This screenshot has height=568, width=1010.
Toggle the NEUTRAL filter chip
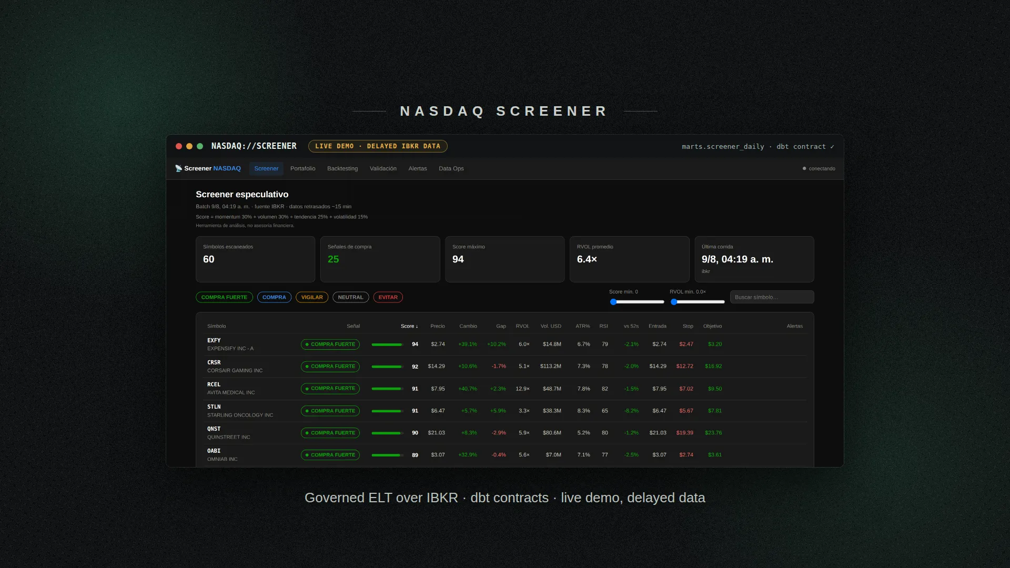[x=350, y=297]
